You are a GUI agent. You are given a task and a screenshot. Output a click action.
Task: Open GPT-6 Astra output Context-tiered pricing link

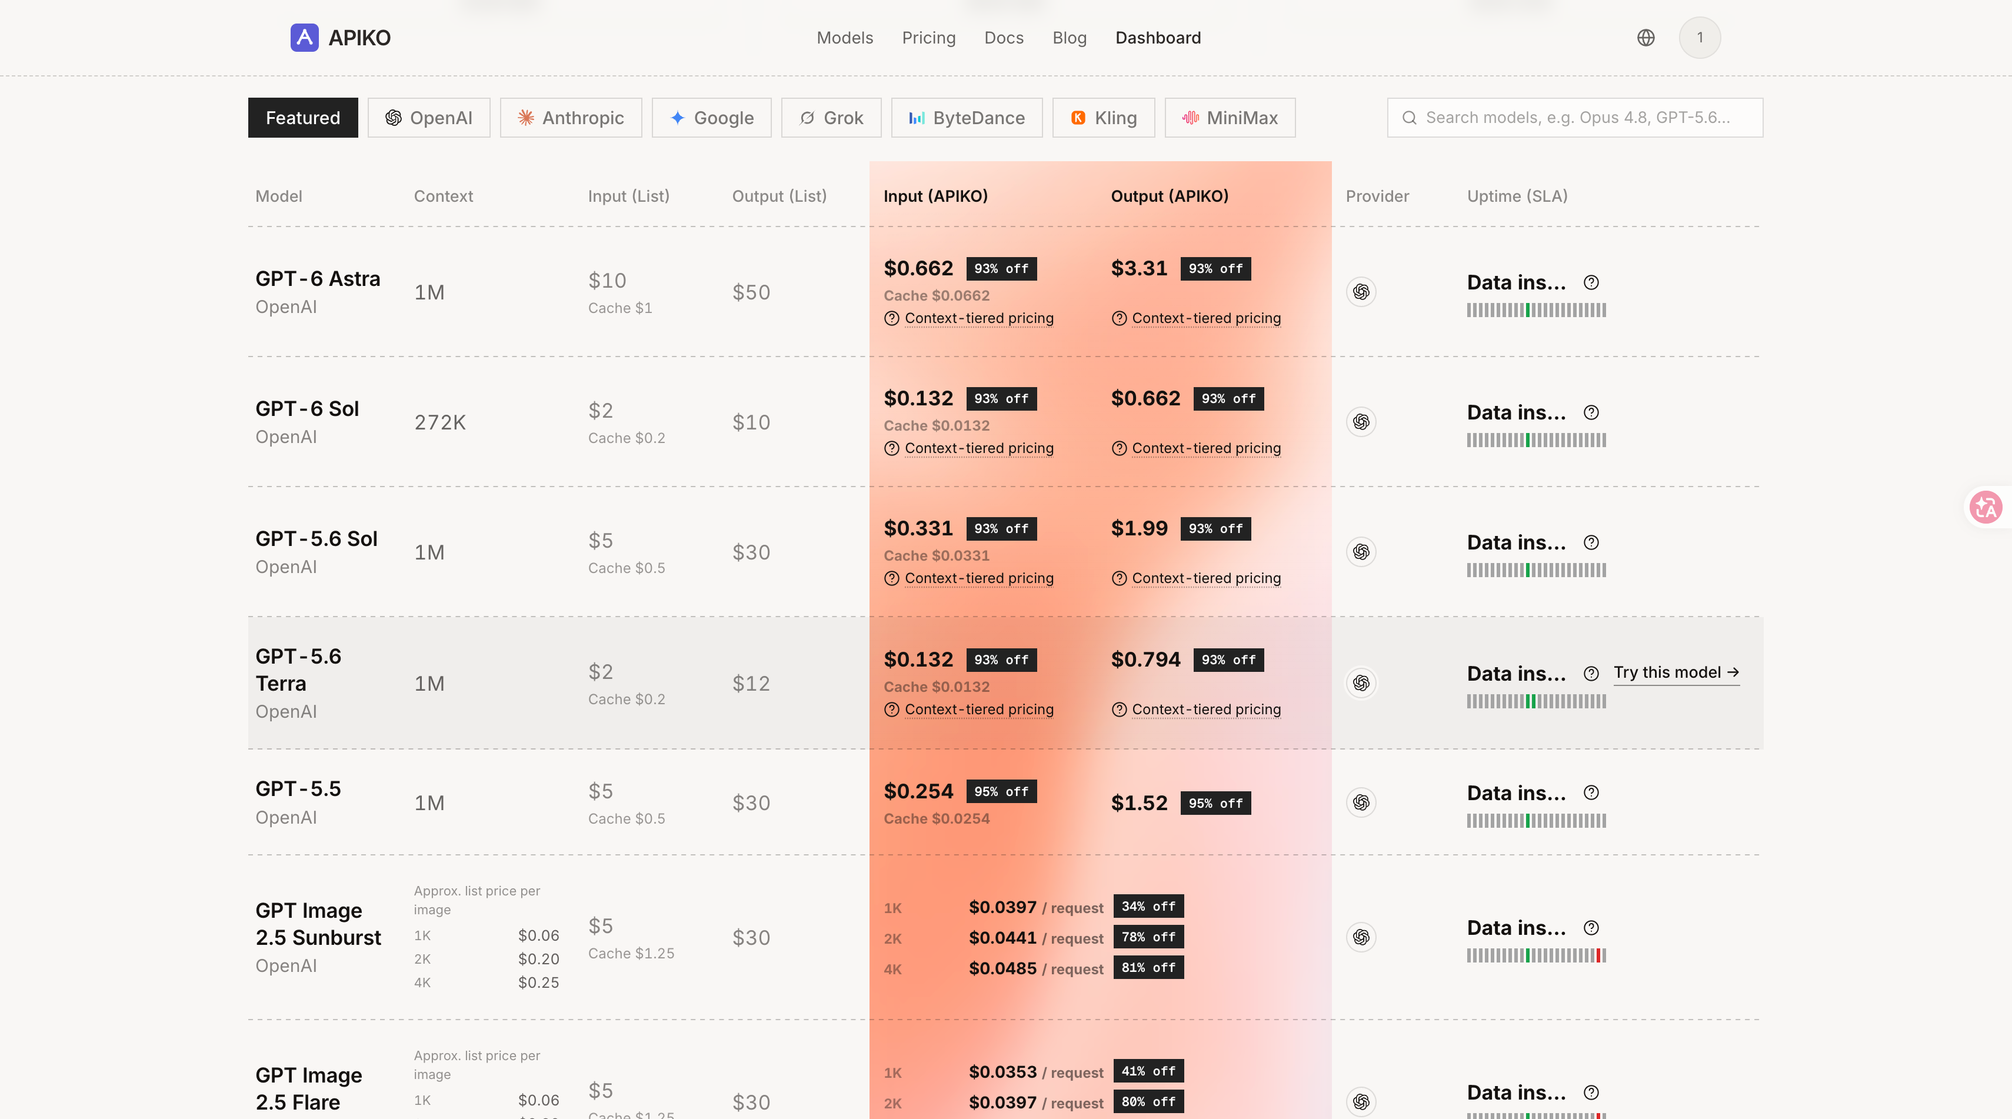point(1206,319)
